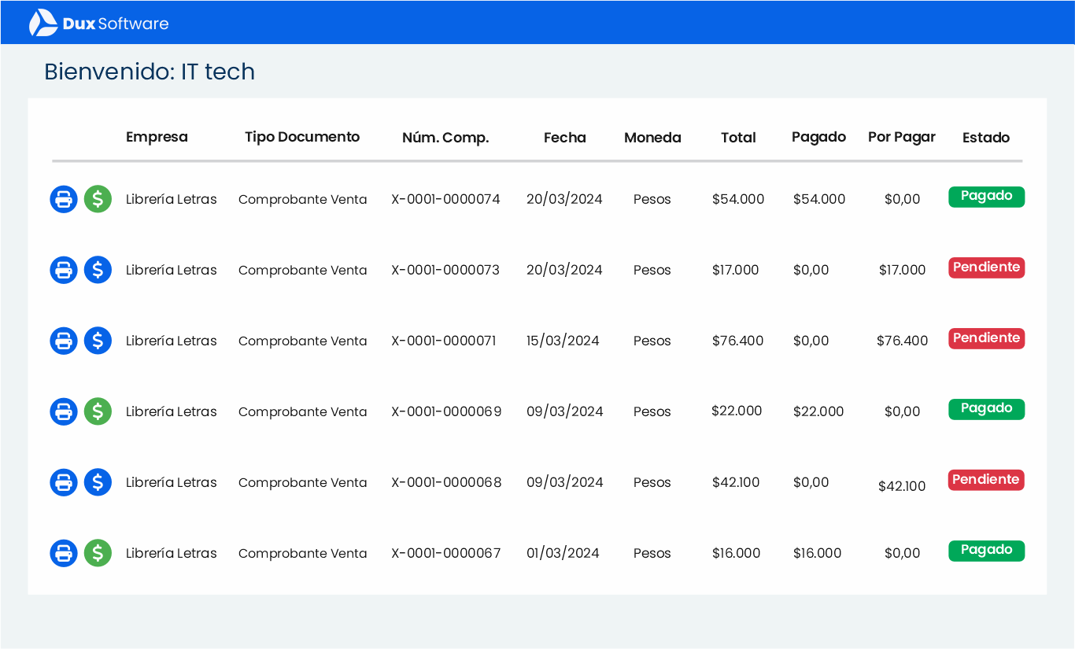
Task: Click the Estado column header
Action: click(985, 138)
